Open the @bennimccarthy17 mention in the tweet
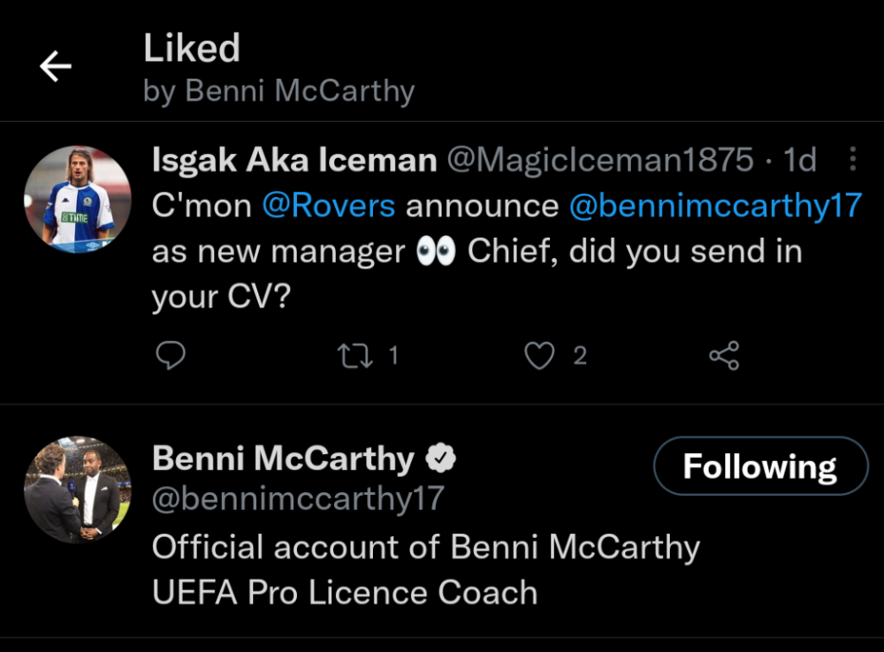The image size is (884, 652). (x=715, y=206)
